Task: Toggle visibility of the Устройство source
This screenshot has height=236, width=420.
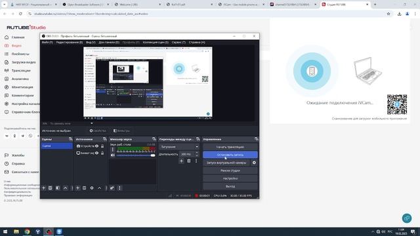Action: (x=96, y=146)
